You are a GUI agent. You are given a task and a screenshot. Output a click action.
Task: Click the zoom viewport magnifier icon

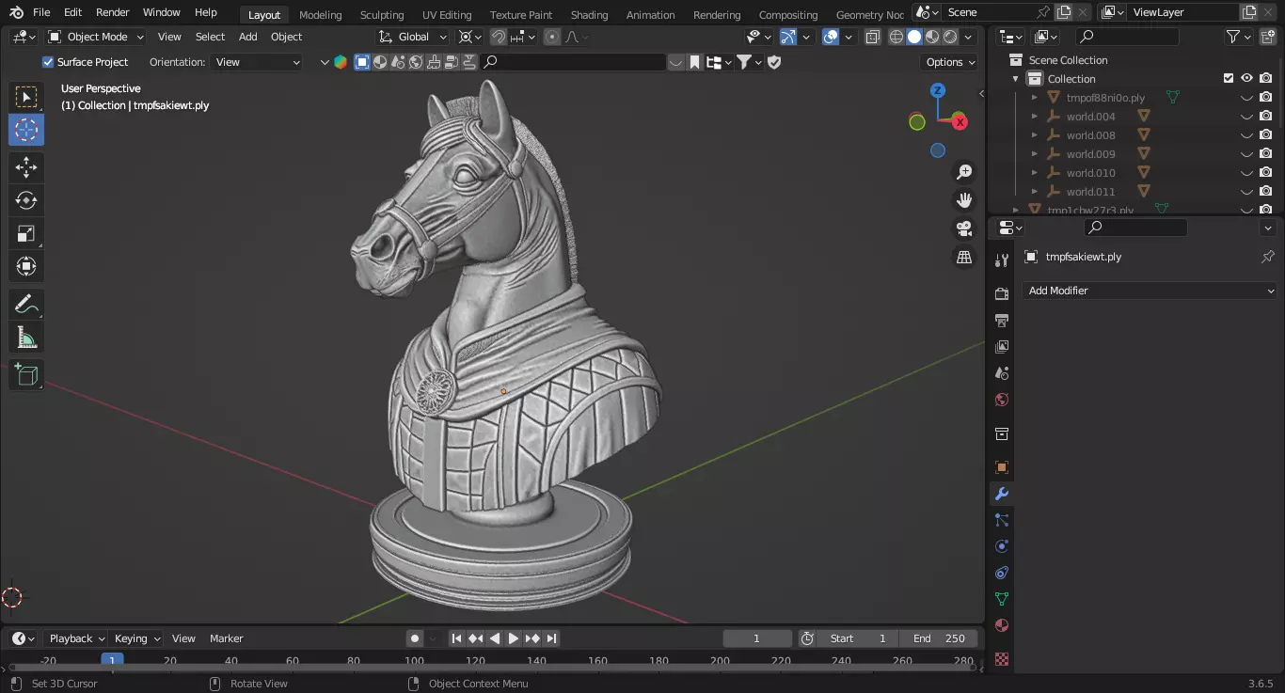coord(964,172)
